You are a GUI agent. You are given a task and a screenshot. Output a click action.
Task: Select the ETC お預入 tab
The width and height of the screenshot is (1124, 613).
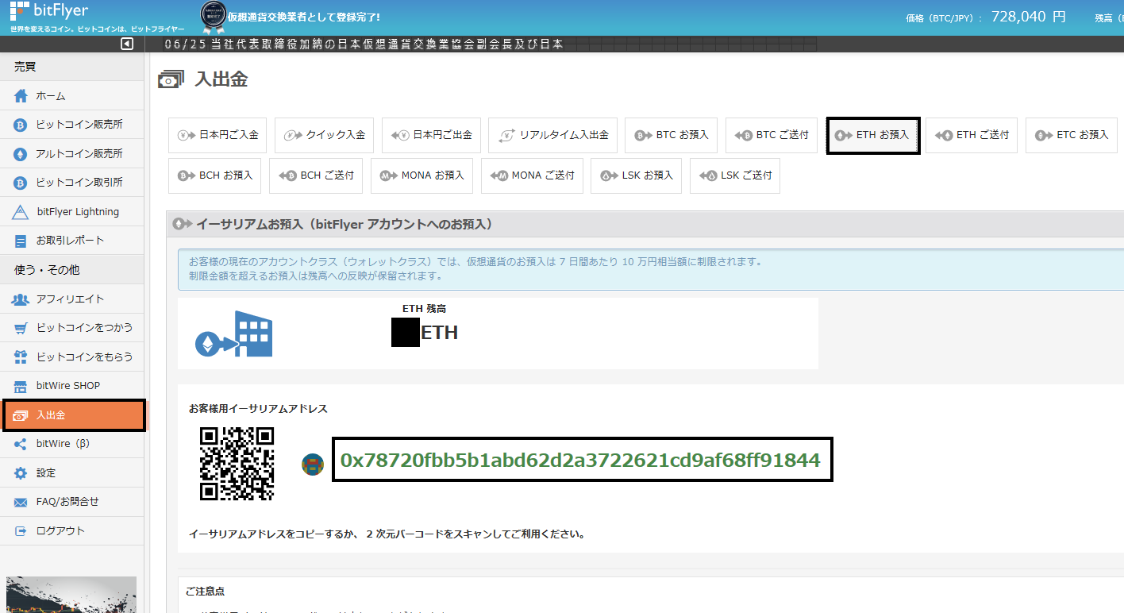(x=1072, y=135)
